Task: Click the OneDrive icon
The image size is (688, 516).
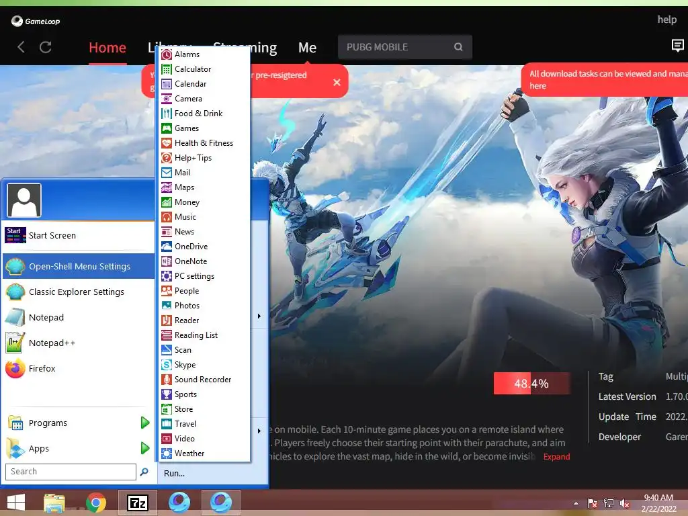Action: coord(167,247)
